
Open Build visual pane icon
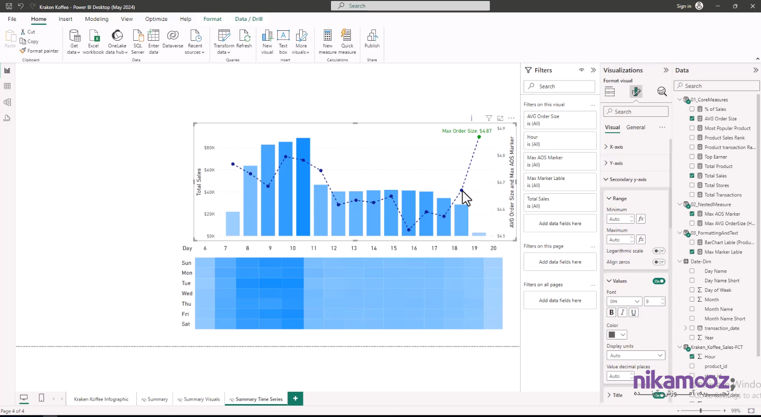coord(610,91)
